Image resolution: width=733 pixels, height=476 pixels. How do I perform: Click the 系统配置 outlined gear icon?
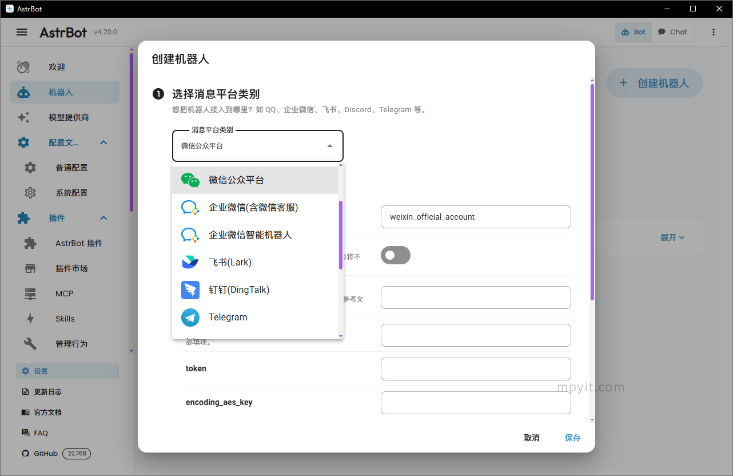[30, 193]
